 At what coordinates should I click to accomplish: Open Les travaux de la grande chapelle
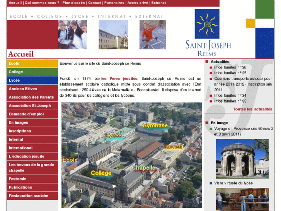32,168
